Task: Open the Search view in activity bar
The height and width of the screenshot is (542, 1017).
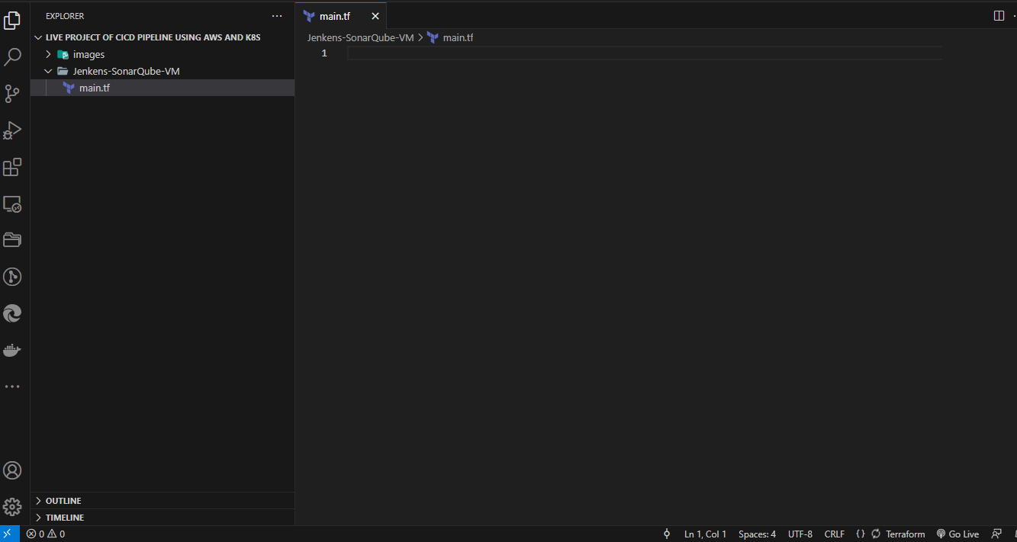Action: [x=12, y=57]
